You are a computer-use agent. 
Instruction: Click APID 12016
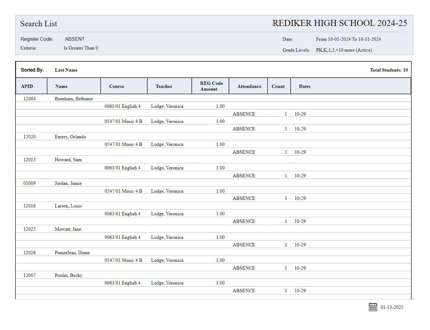pyautogui.click(x=30, y=206)
